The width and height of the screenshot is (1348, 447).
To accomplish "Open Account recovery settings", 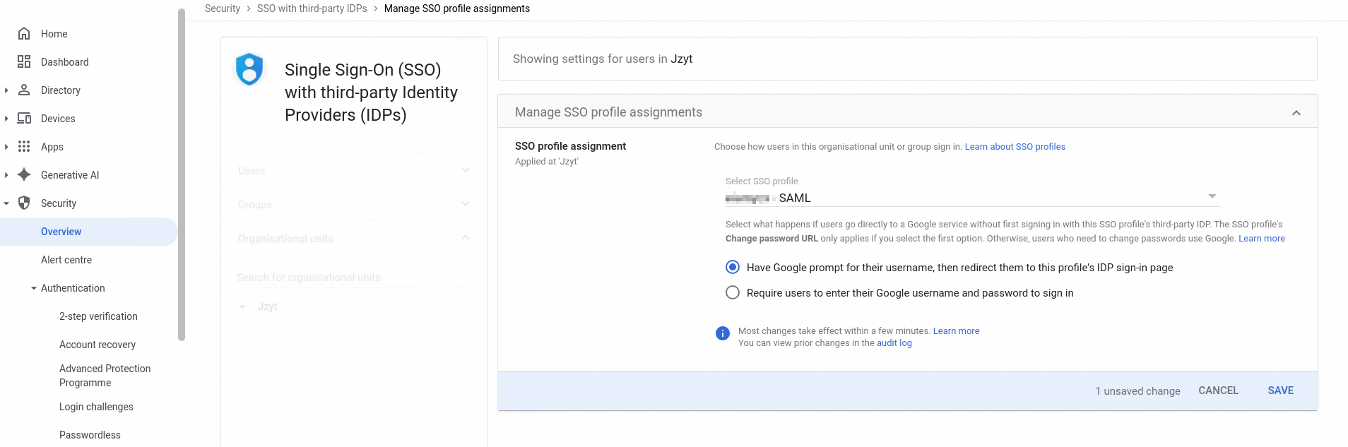I will coord(97,345).
